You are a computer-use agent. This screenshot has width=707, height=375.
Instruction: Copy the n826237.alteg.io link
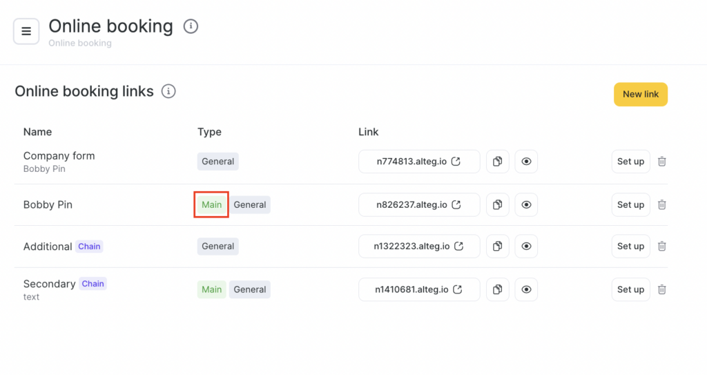[497, 204]
